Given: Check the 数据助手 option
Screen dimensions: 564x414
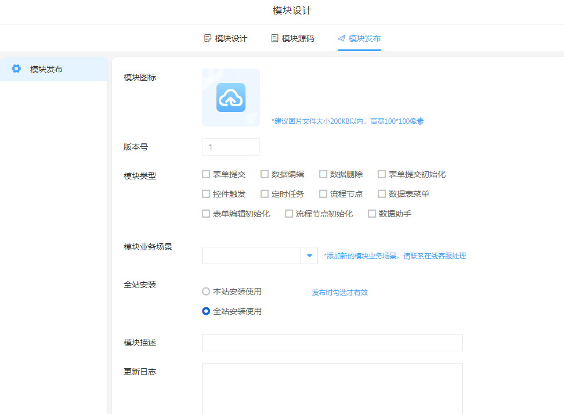Looking at the screenshot, I should click(372, 214).
